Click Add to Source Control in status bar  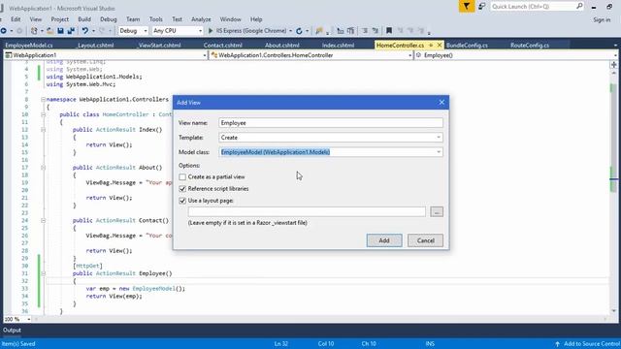pos(591,344)
